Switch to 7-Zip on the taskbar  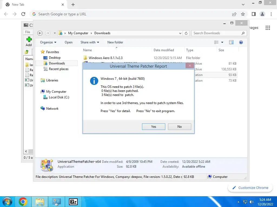coord(73,202)
